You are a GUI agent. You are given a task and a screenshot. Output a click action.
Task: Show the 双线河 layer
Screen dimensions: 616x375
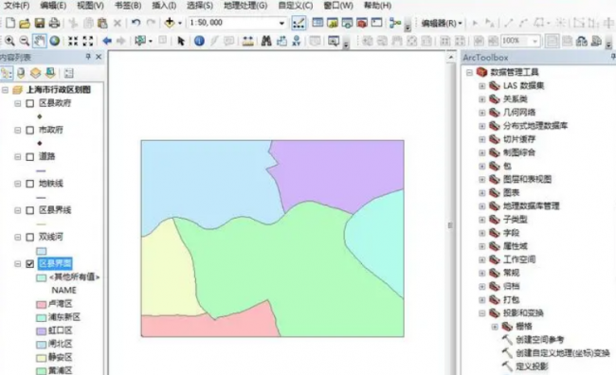click(x=30, y=238)
